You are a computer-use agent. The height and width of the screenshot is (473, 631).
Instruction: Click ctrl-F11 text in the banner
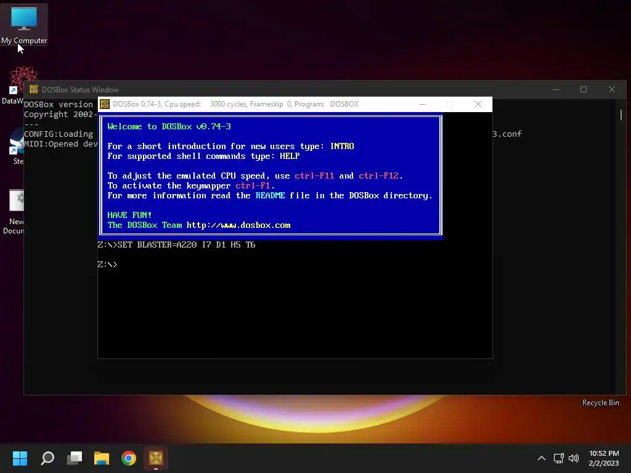click(x=314, y=176)
